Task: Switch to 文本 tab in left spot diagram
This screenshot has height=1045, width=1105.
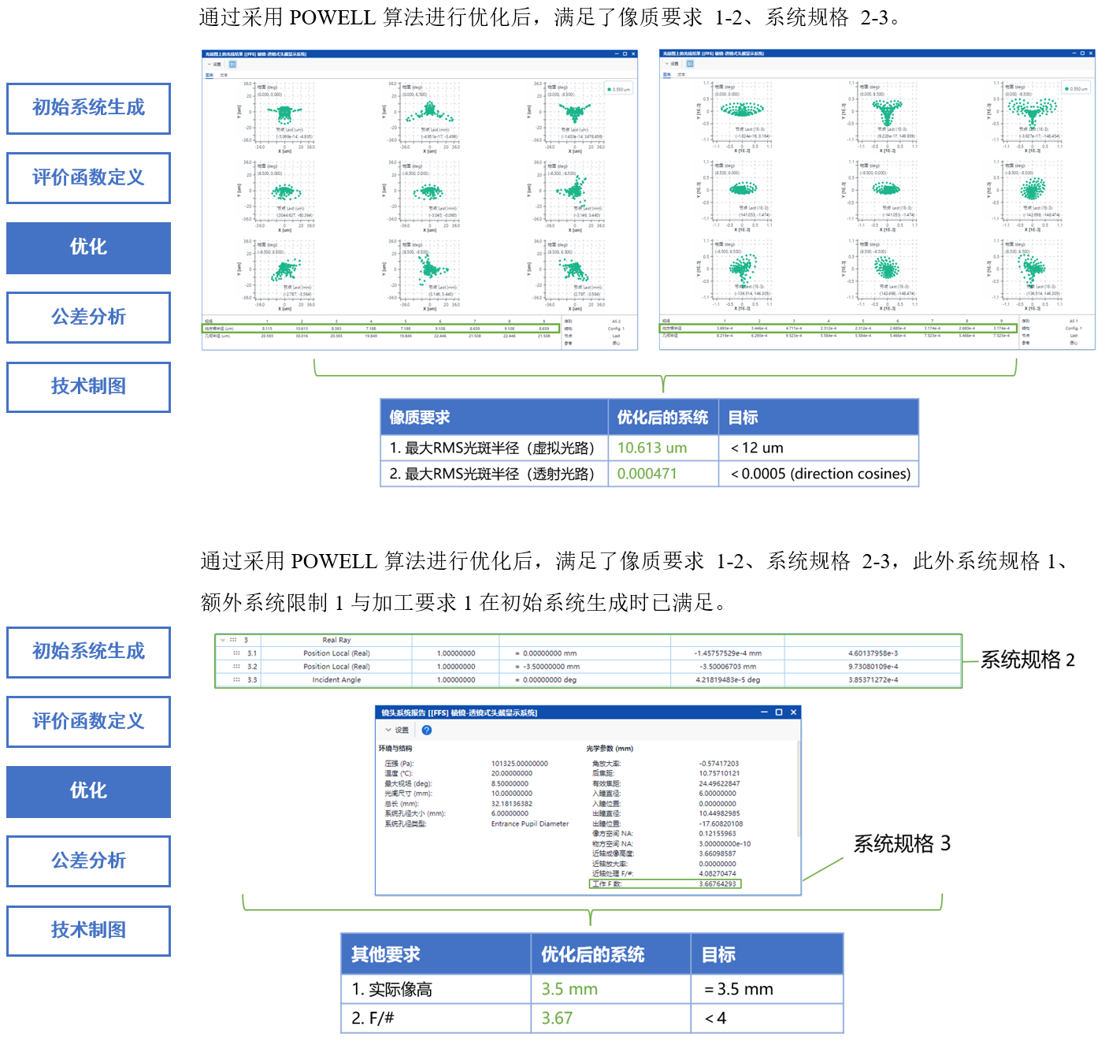Action: (224, 76)
